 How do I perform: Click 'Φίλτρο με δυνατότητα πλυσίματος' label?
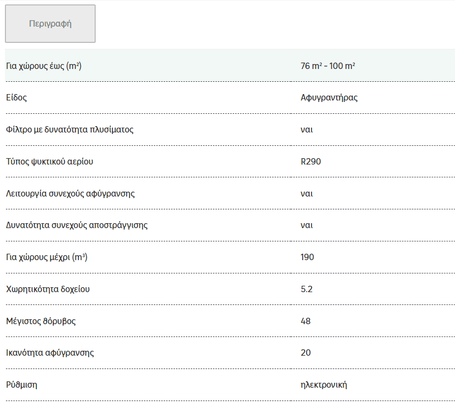[x=70, y=130]
